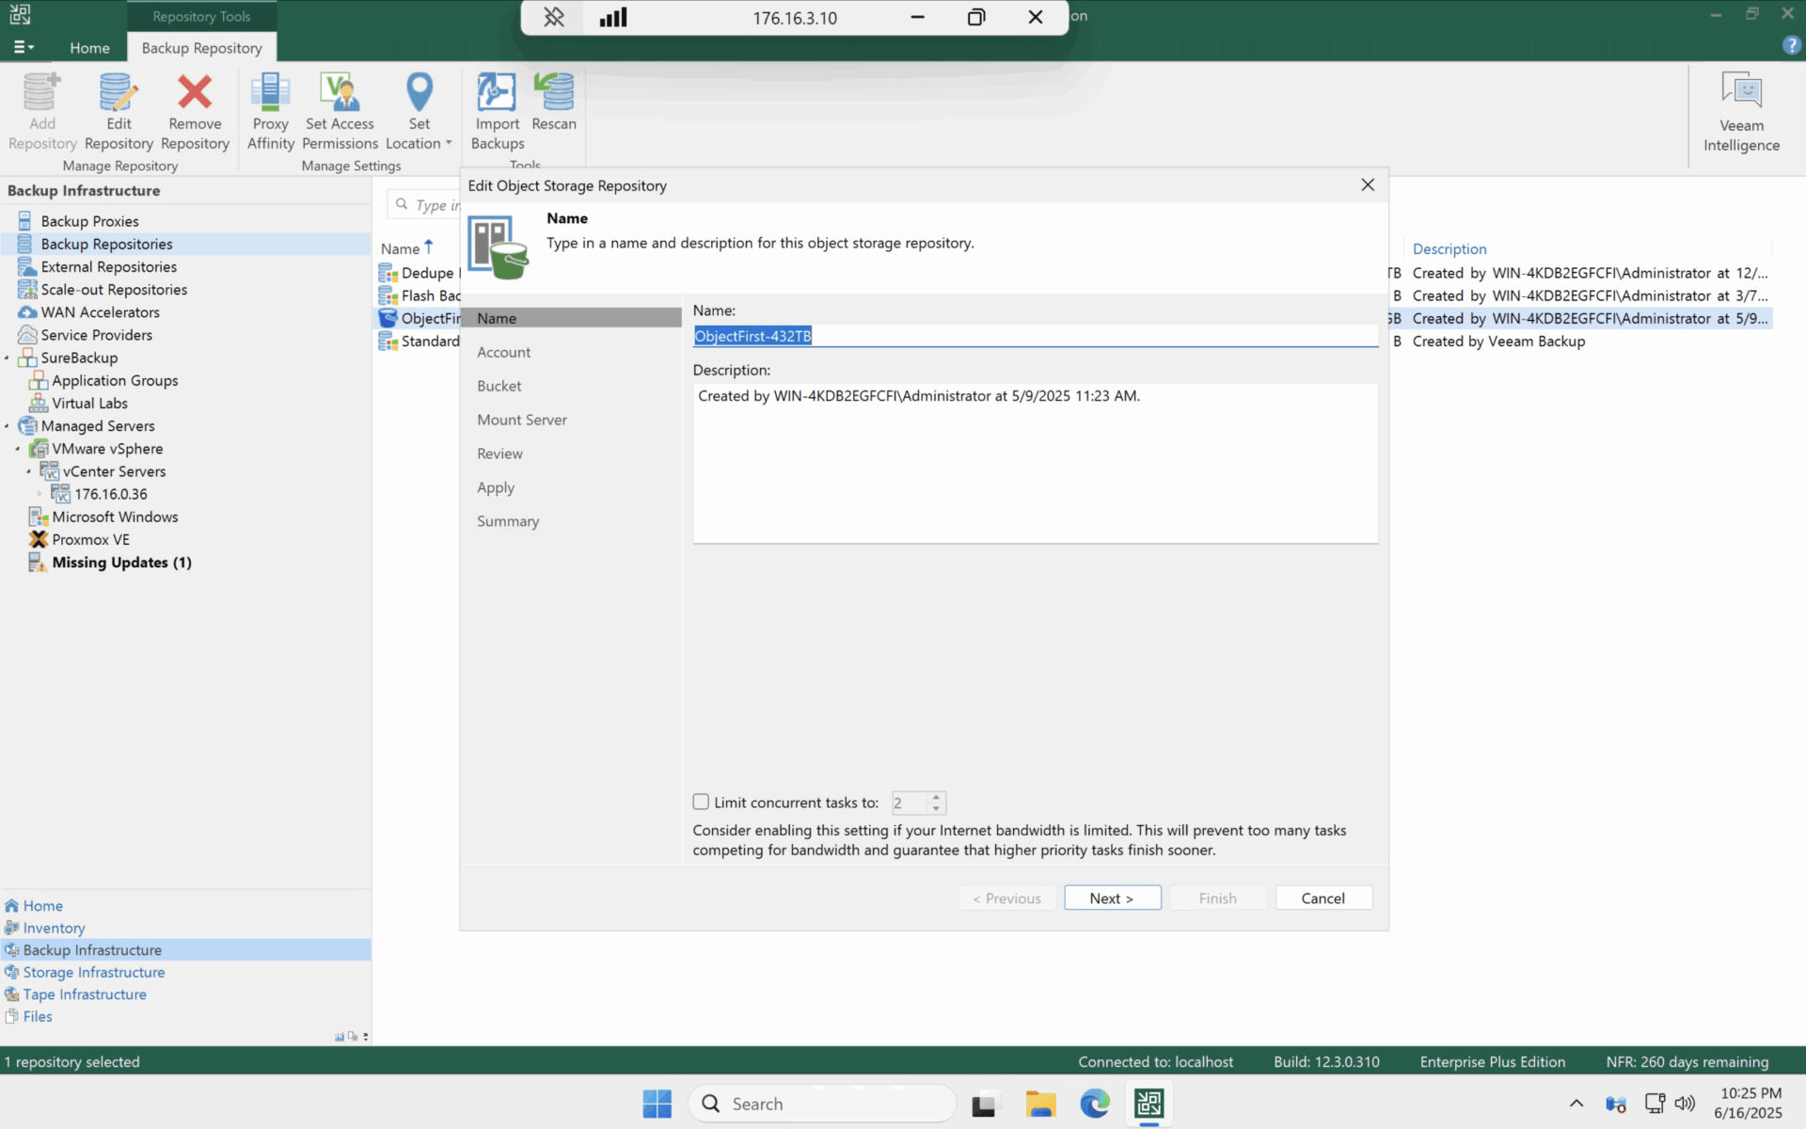Viewport: 1806px width, 1129px height.
Task: Open Storage Infrastructure view
Action: [94, 972]
